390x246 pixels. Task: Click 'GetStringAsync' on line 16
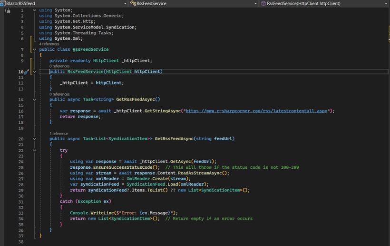(x=162, y=111)
